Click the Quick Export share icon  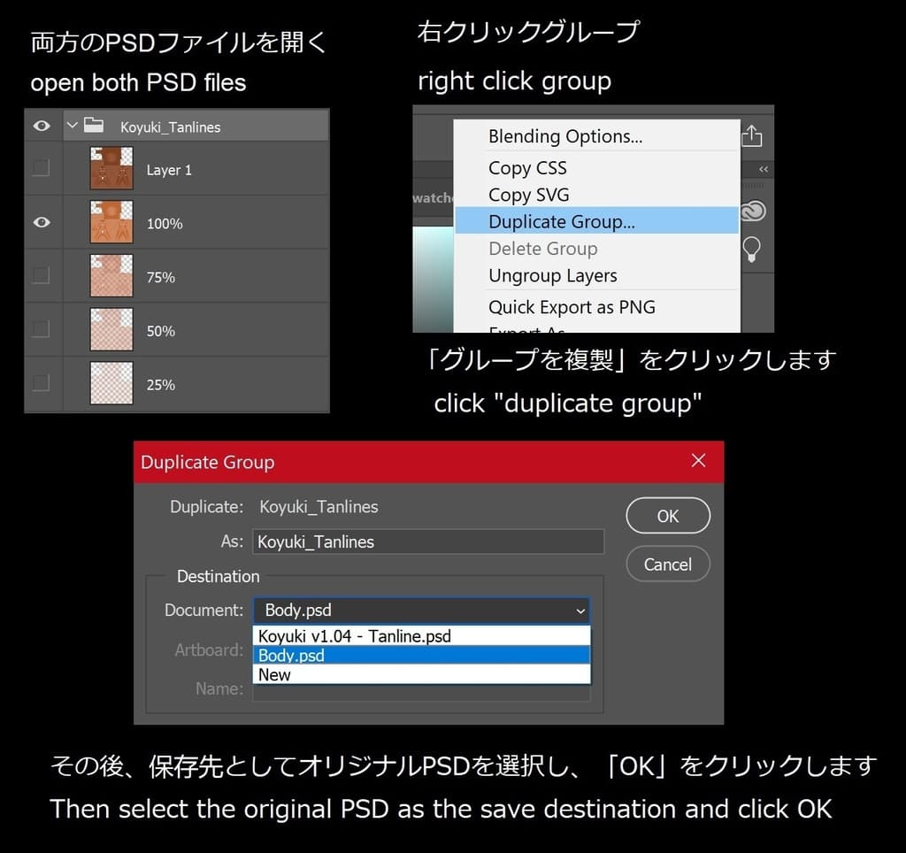coord(751,134)
